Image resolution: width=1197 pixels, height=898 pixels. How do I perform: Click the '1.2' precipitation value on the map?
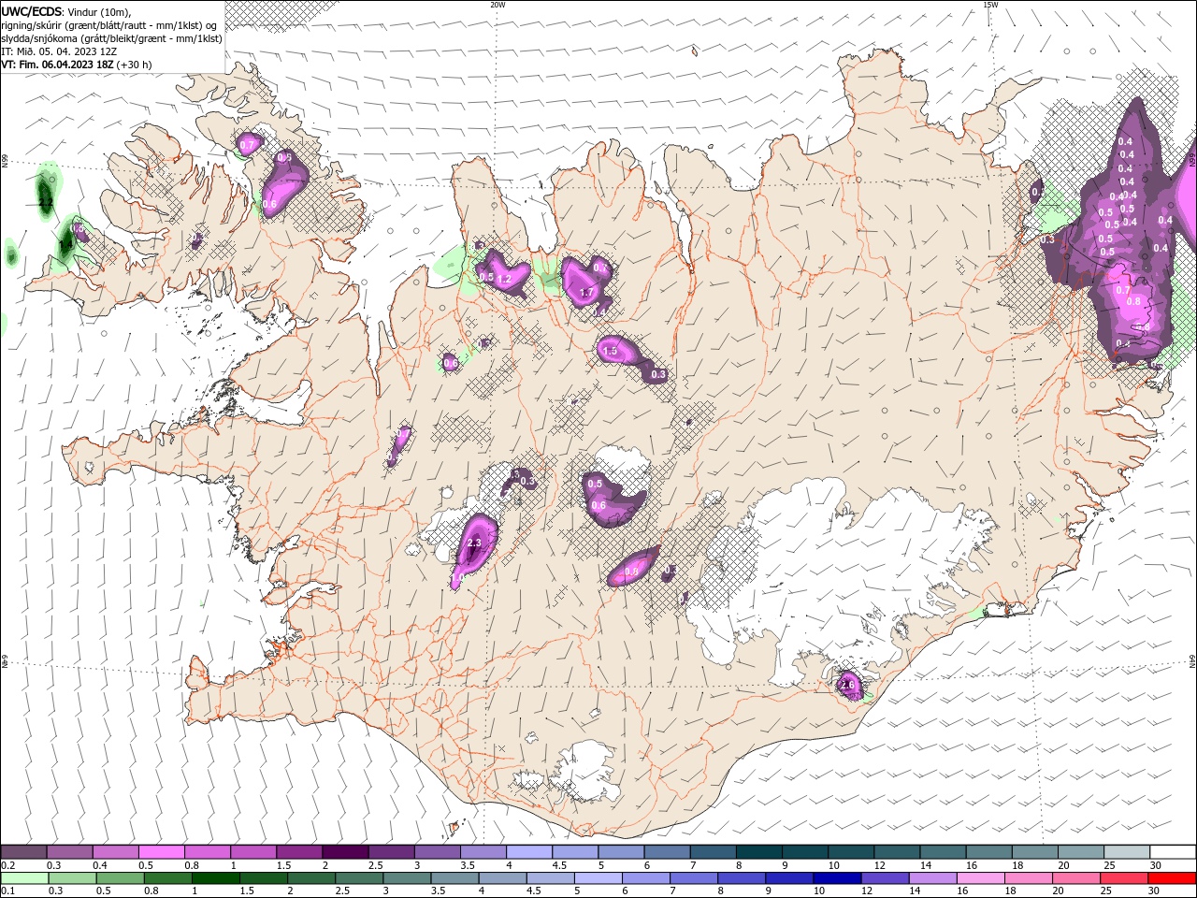pyautogui.click(x=505, y=279)
